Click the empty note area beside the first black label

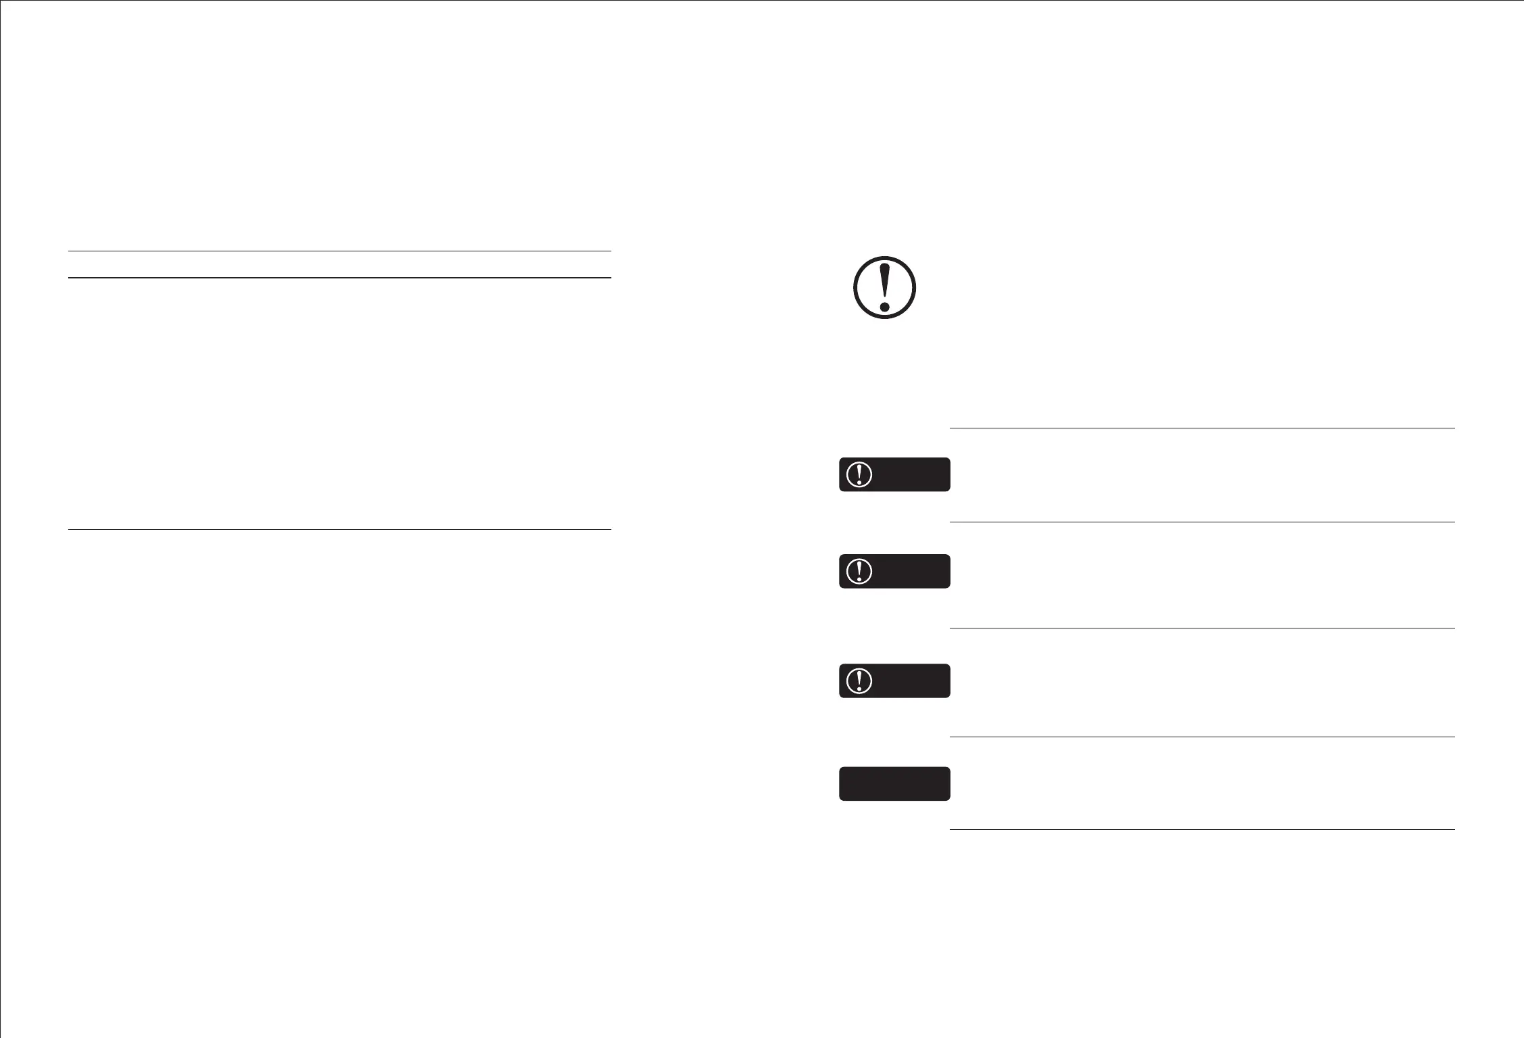tap(1202, 474)
